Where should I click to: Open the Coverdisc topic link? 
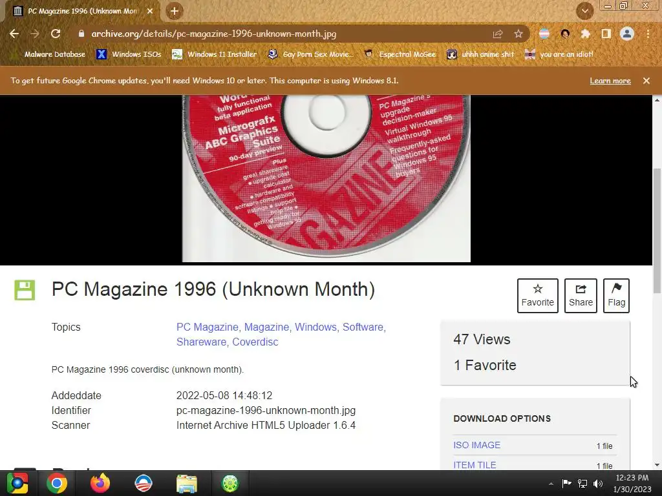(255, 342)
